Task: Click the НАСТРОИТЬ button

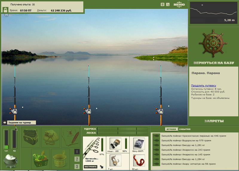Action: coord(91,167)
